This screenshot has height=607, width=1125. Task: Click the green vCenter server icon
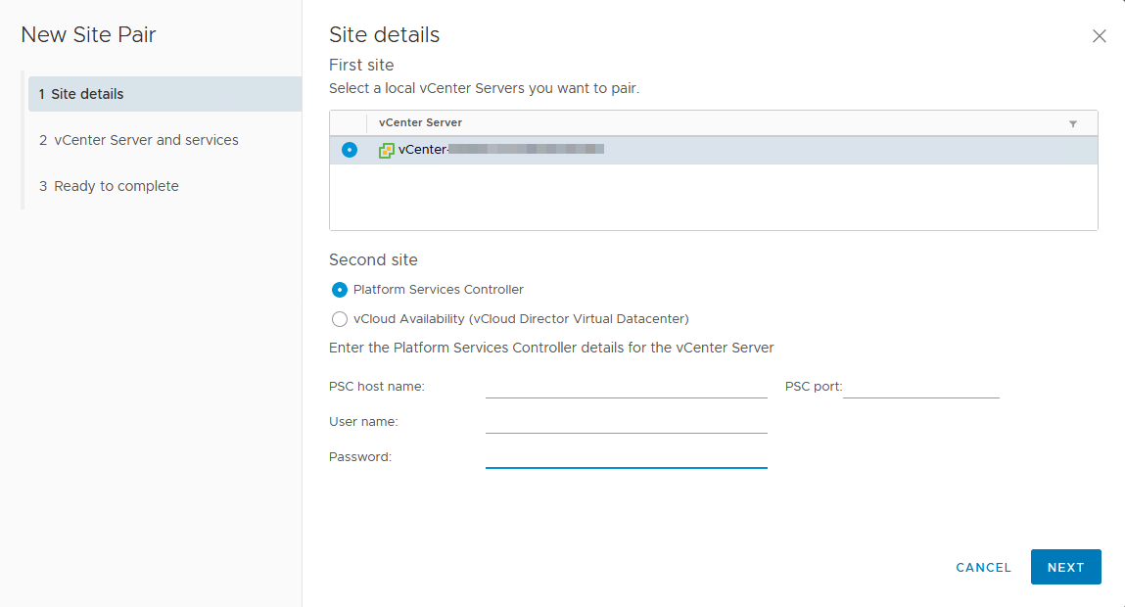pos(387,150)
